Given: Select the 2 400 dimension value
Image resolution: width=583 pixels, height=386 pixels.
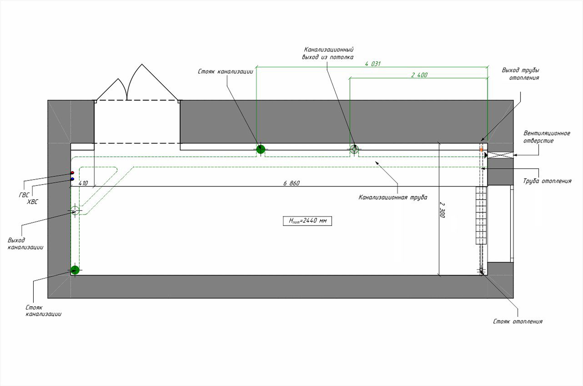Looking at the screenshot, I should click(x=419, y=75).
